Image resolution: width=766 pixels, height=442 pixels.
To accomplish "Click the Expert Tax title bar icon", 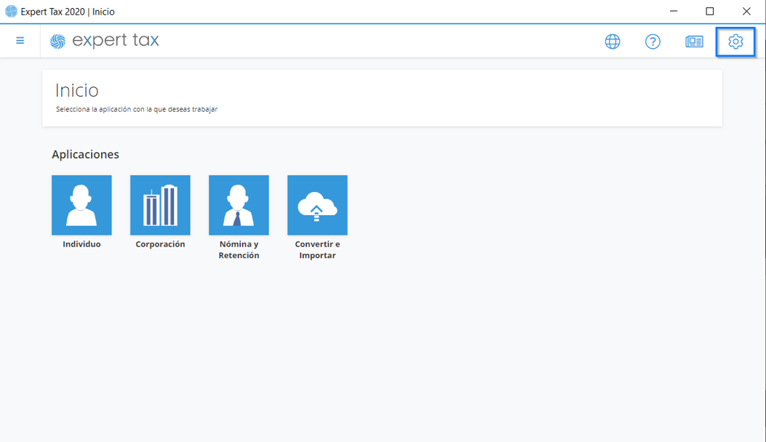I will click(11, 11).
